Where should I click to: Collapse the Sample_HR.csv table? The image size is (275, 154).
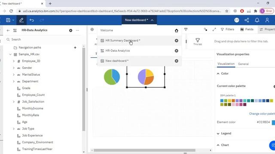(10, 54)
